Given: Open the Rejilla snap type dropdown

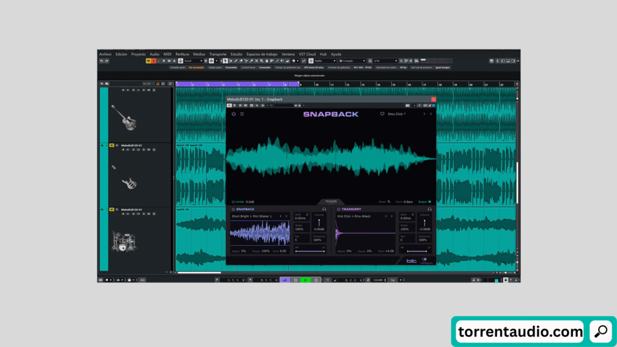Looking at the screenshot, I should [x=325, y=61].
